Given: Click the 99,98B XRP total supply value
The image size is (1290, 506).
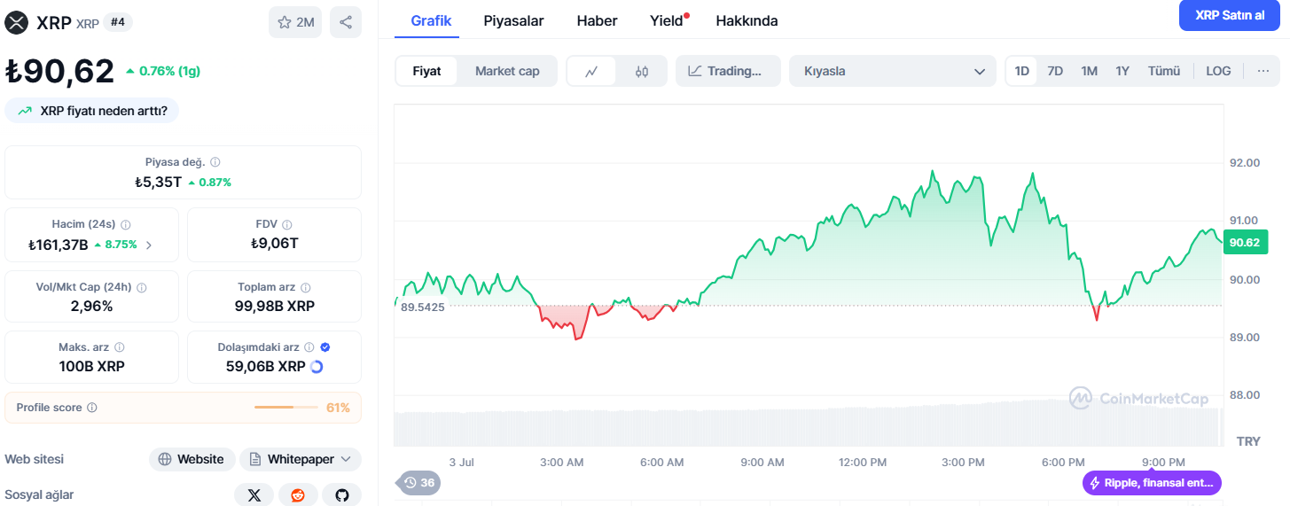Looking at the screenshot, I should click(x=274, y=306).
